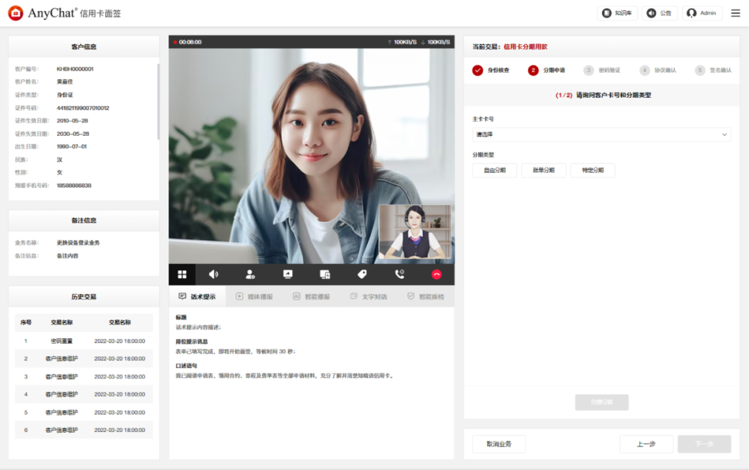Start screen sharing from video toolbar

coord(288,275)
